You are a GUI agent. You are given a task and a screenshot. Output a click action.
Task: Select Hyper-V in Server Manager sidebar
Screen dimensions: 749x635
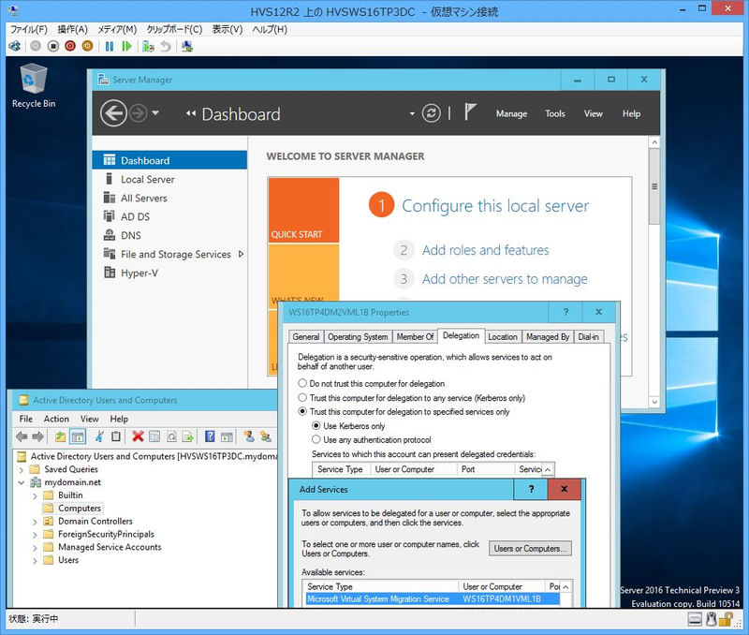pyautogui.click(x=169, y=273)
